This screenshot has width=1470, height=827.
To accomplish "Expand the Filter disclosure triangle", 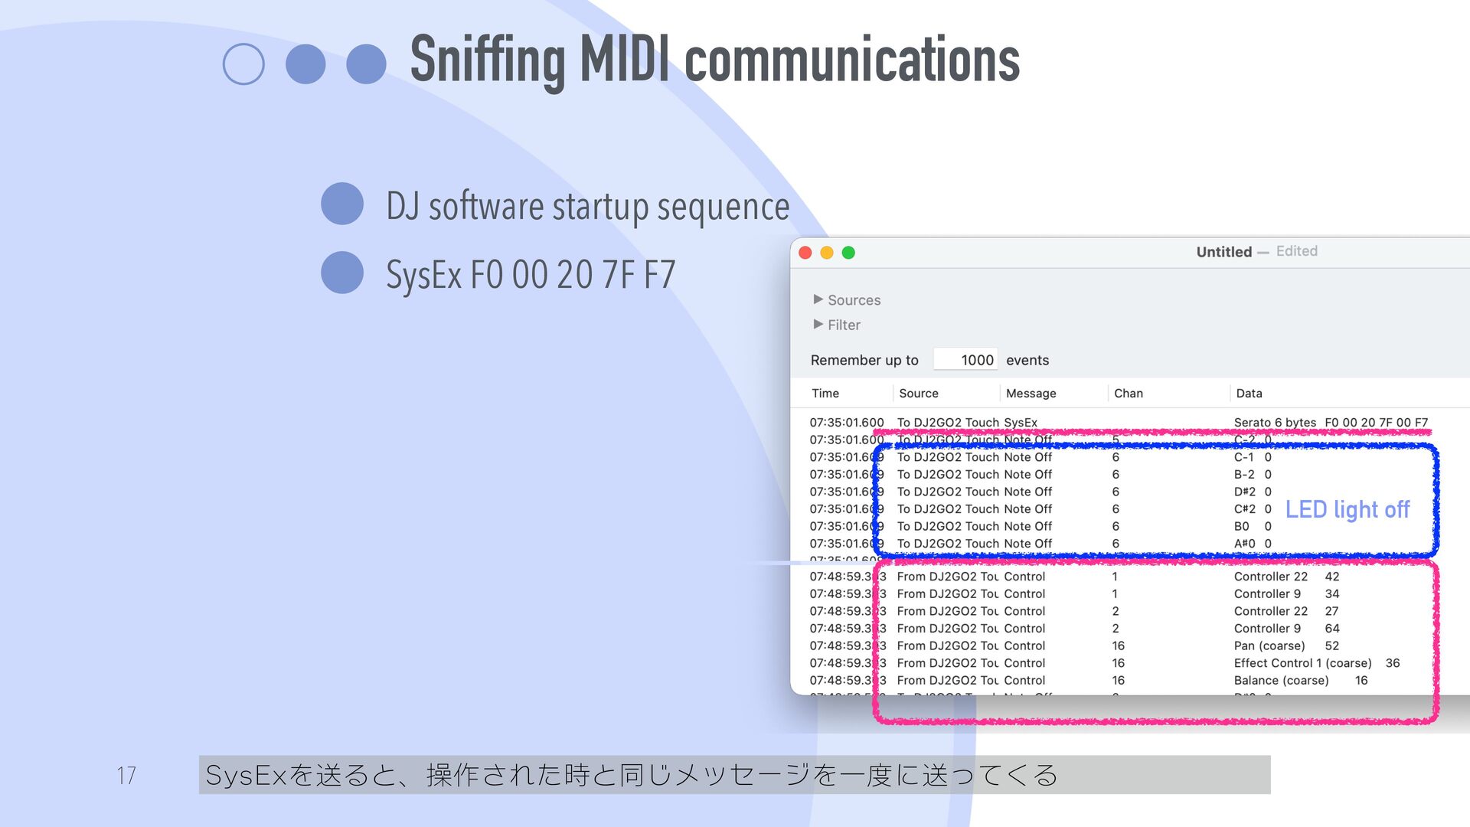I will pyautogui.click(x=818, y=325).
